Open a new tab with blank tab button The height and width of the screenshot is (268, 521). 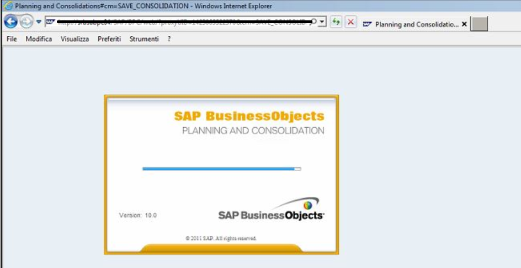click(479, 24)
